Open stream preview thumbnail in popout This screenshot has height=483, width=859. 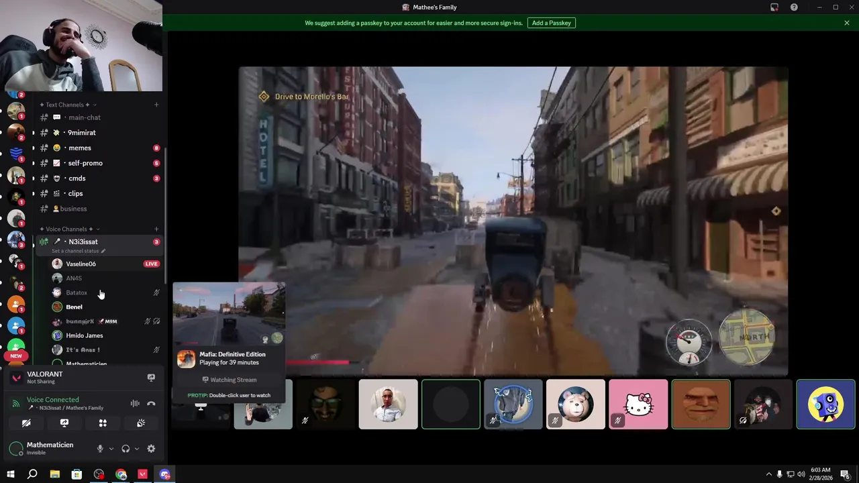pyautogui.click(x=229, y=314)
